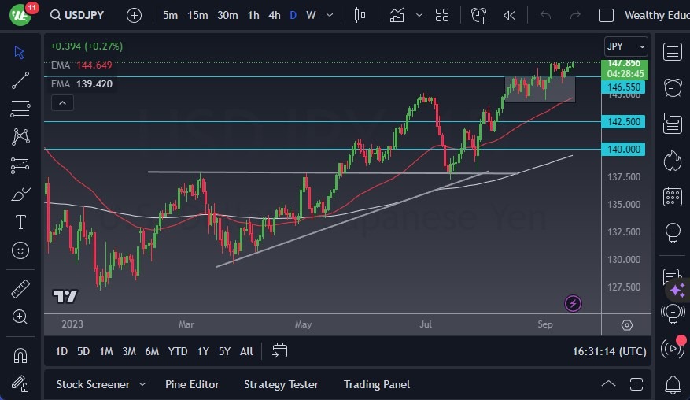The height and width of the screenshot is (400, 690).
Task: Create an alert from top toolbar
Action: 479,15
